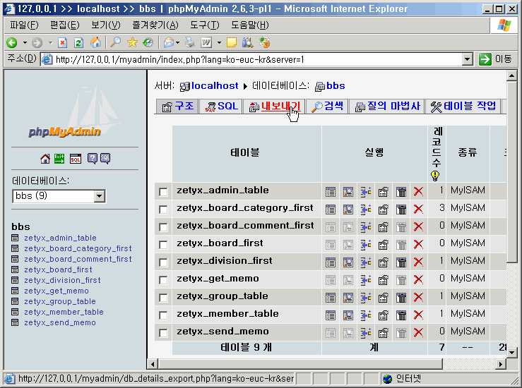Screen dimensions: 522x388
Task: Open the SQL documentation icon in the sidebar
Action: point(105,159)
